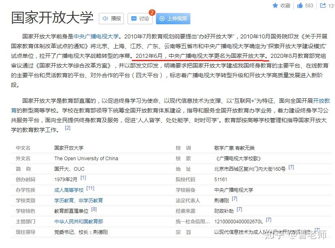This screenshot has height=248, width=335.
Task: Select the abbreviation 国开大、OUC
Action: click(69, 169)
